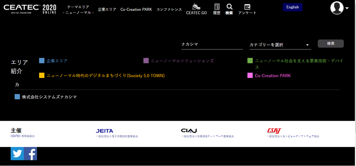The height and width of the screenshot is (166, 356).
Task: Open ニューノーマルソリューションズ link
Action: tap(182, 61)
